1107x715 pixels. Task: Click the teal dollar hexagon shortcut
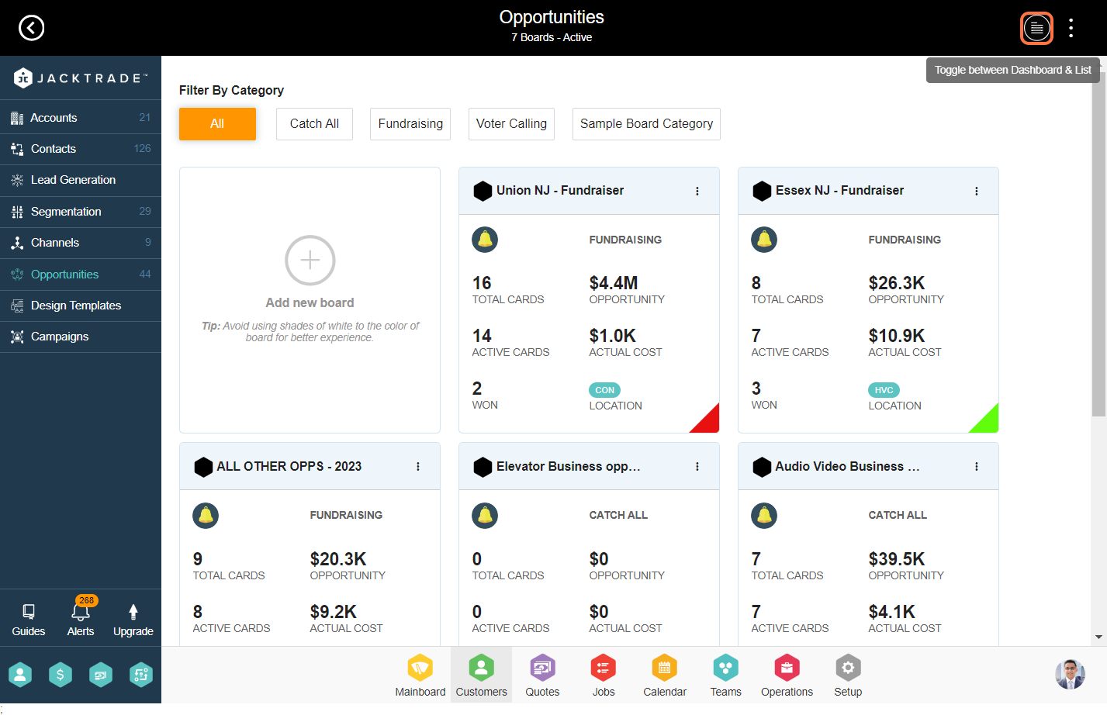61,675
